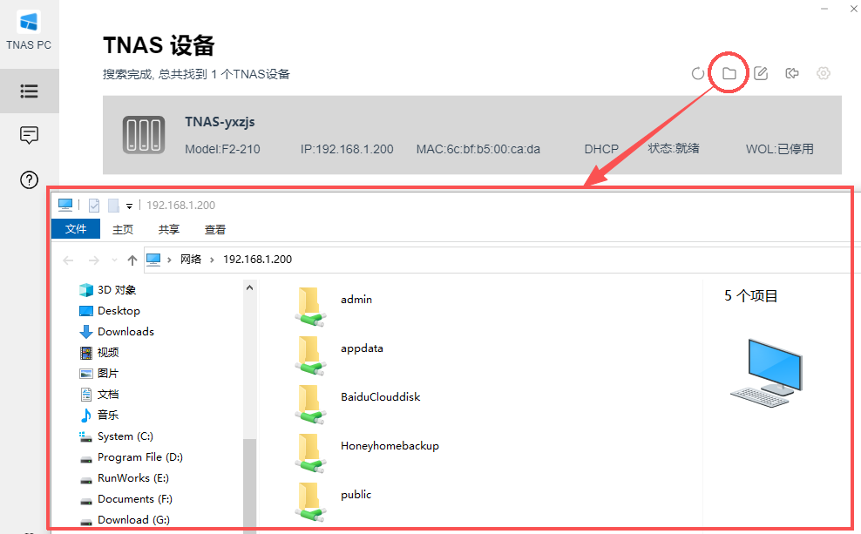Screen dimensions: 861x534
Task: Open the help question mark icon
Action: (x=29, y=180)
